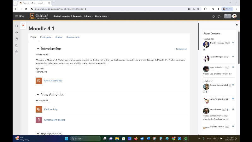The height and width of the screenshot is (142, 252).
Task: Click Victor Fester's profile photo
Action: pos(206,111)
